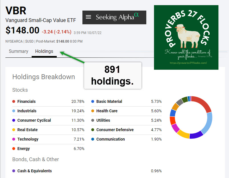Viewport: 229px width, 178px height.
Task: Click the orange Energy legend dot
Action: coord(14,149)
